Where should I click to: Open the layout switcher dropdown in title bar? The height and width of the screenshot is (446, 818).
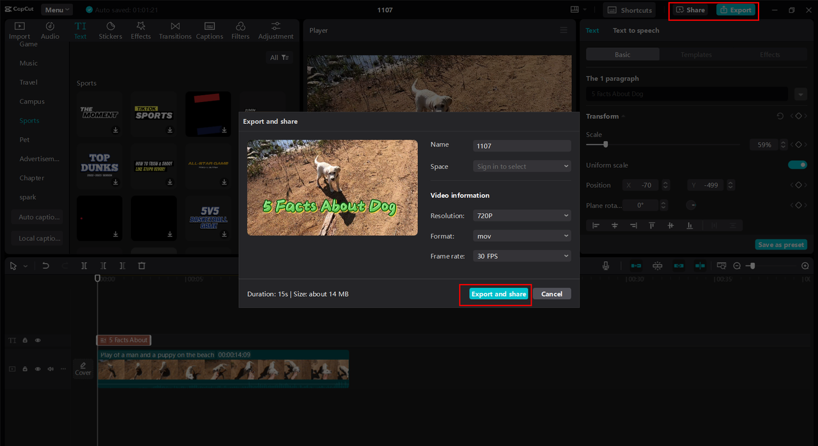[x=578, y=10]
